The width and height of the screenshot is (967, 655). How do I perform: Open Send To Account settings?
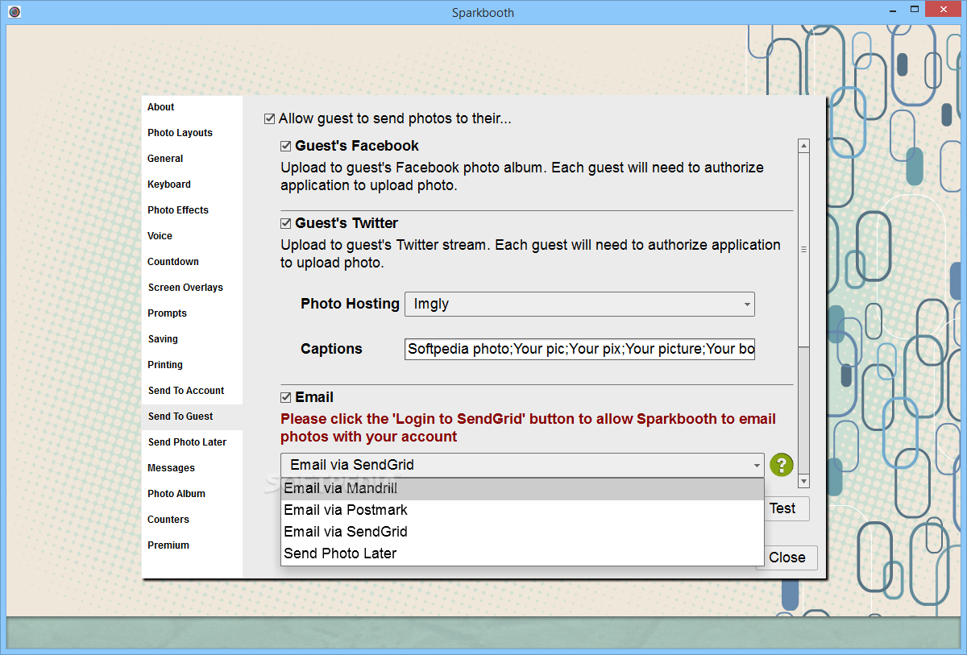(192, 391)
